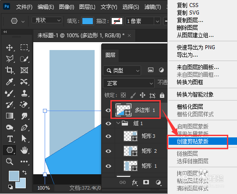Select the Rectangular Marquee tool
Viewport: 237px width, 194px height.
[x=24, y=47]
